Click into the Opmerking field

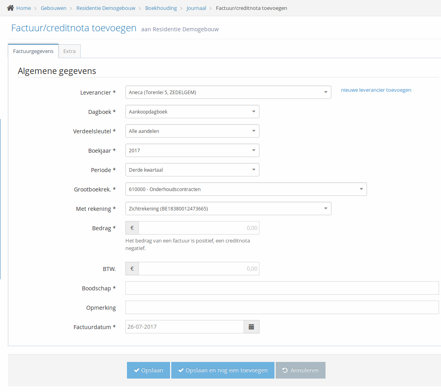click(282, 307)
